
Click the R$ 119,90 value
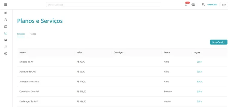(81, 82)
